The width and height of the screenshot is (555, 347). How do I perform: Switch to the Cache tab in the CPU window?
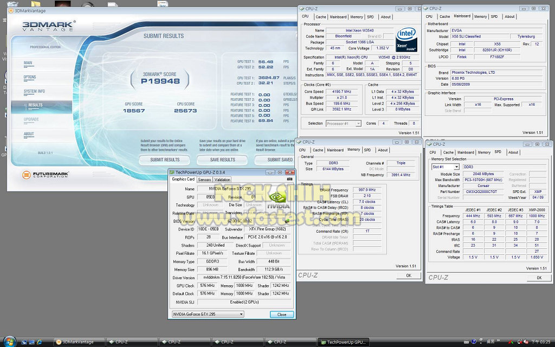tap(321, 17)
